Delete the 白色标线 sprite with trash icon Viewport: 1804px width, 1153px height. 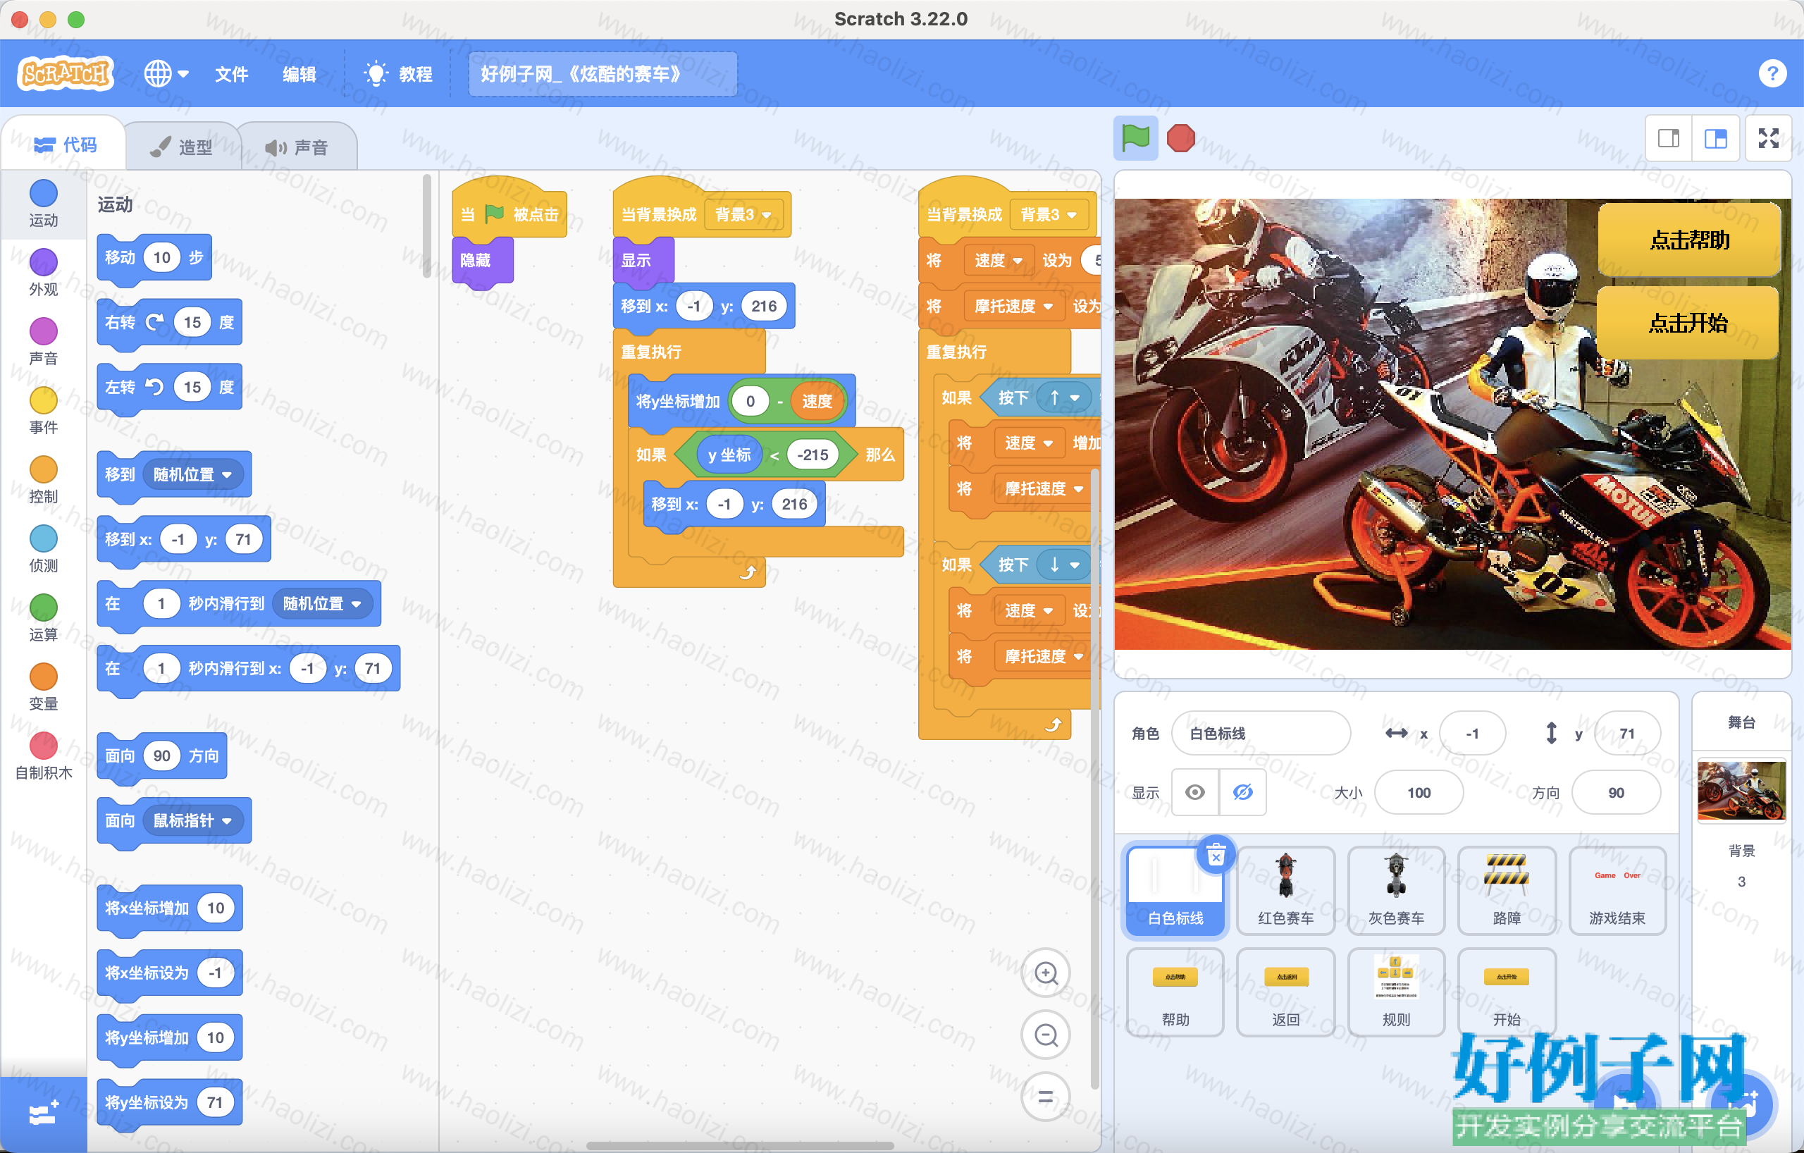tap(1216, 854)
